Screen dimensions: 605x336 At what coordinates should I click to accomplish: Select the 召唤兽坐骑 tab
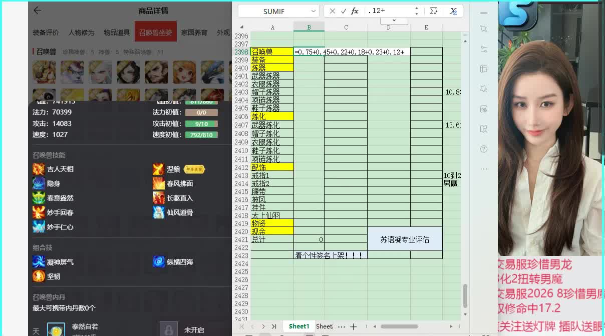click(x=156, y=32)
